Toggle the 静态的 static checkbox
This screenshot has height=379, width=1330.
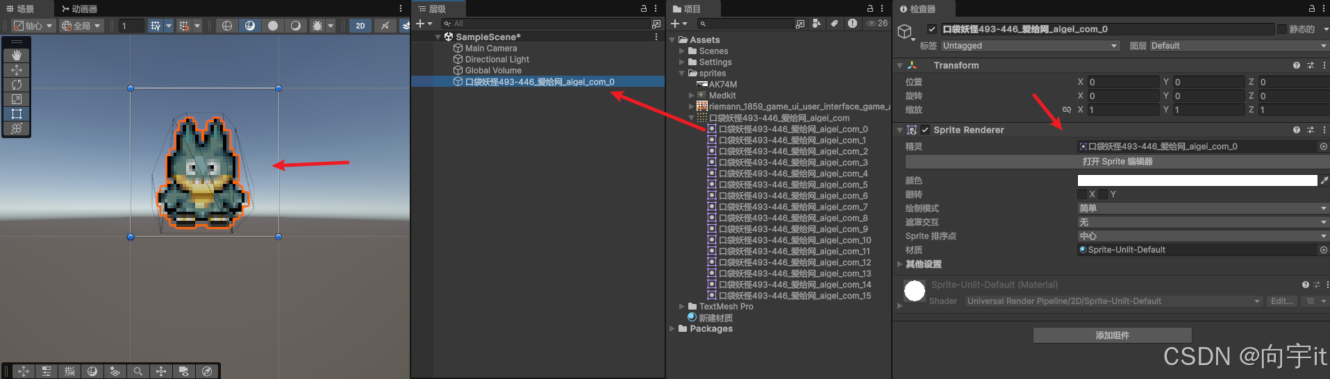(1282, 29)
